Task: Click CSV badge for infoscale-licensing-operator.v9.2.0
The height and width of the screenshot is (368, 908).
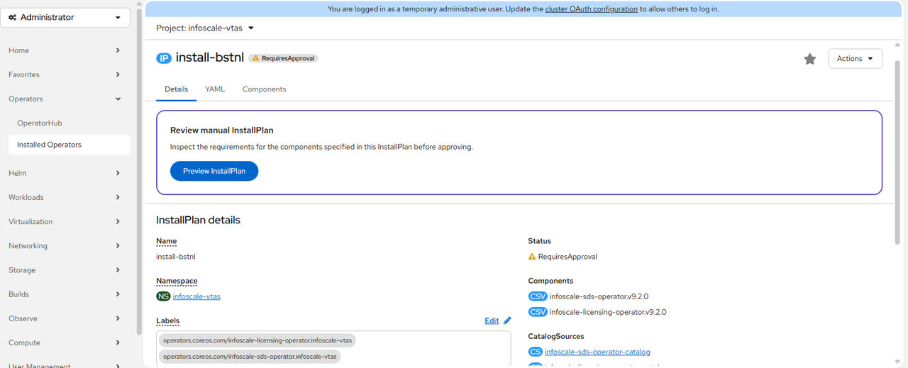Action: point(538,312)
